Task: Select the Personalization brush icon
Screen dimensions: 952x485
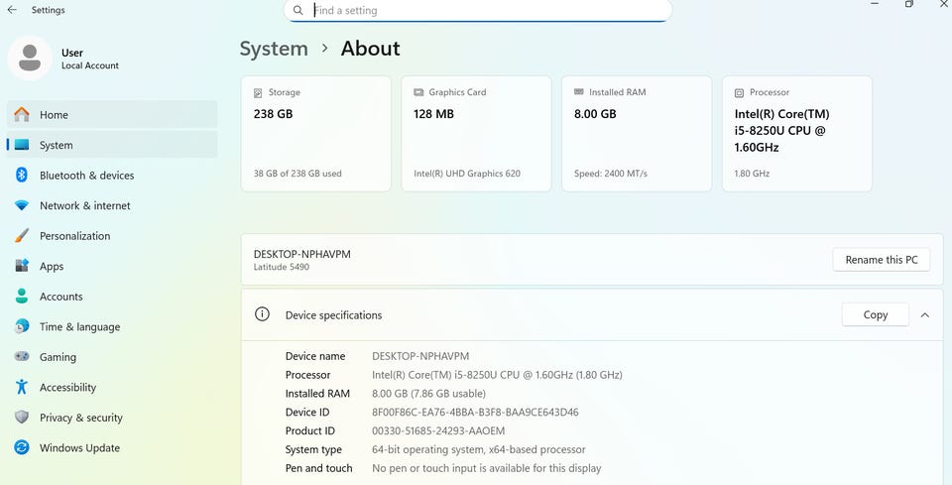Action: (22, 236)
